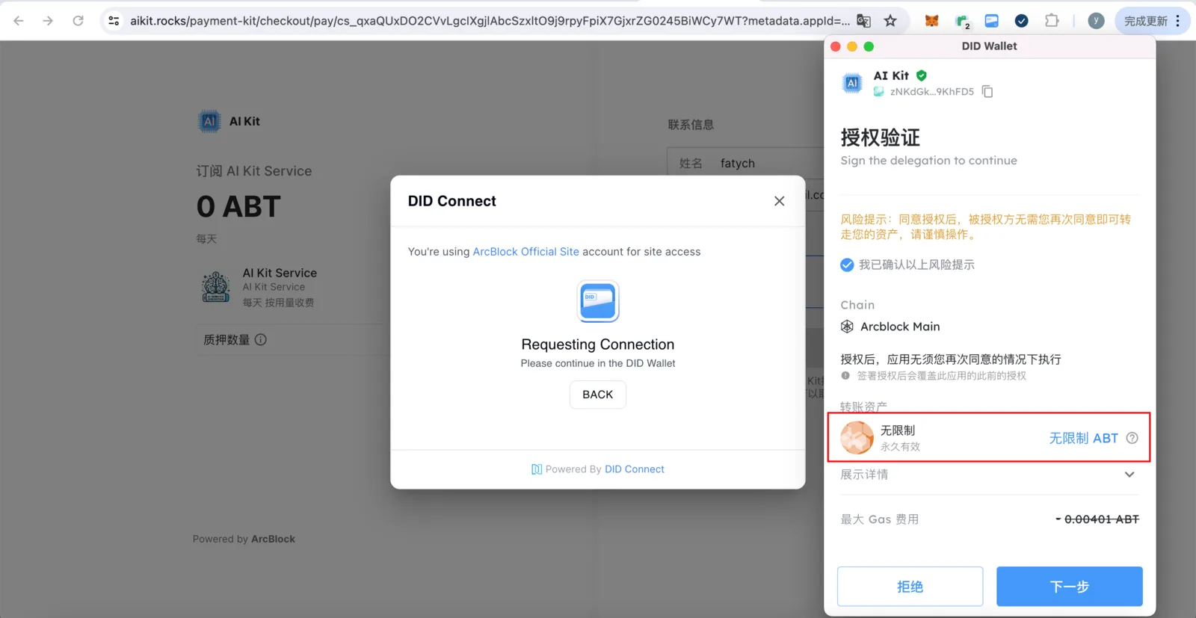Open the browser profile avatar

(x=1096, y=21)
